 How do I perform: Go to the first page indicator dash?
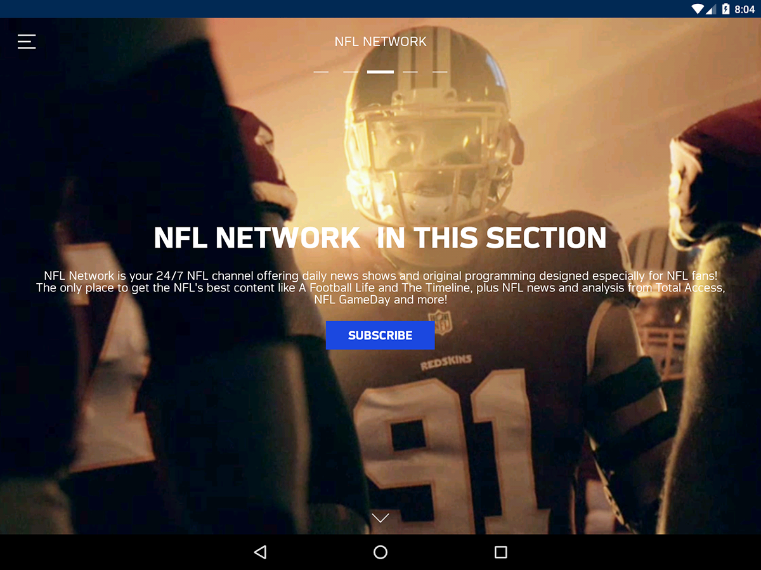[321, 72]
